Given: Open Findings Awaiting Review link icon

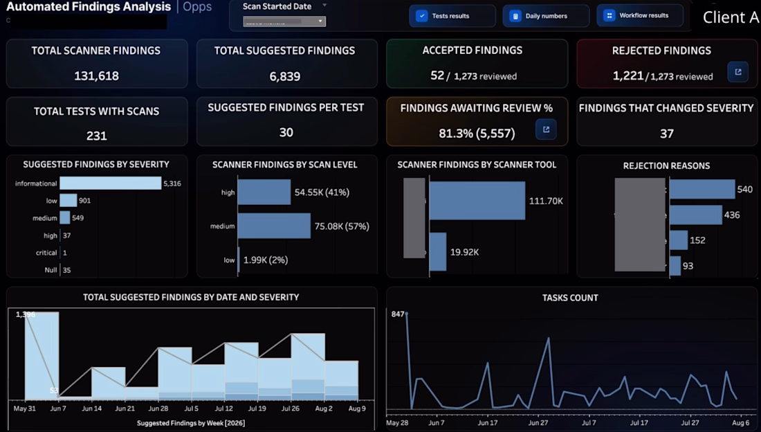Looking at the screenshot, I should pos(546,129).
